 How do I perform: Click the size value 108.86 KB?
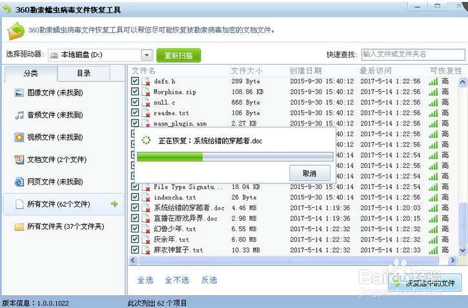(247, 92)
